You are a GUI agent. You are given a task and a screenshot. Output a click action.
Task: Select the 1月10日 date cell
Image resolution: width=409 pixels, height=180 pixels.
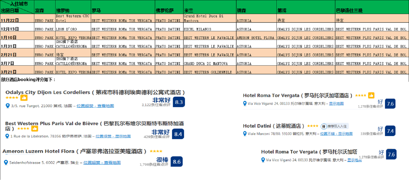pos(17,36)
